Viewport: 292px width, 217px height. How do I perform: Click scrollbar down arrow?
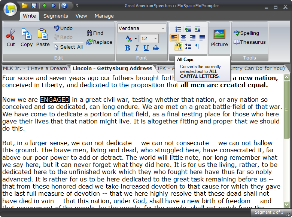point(286,204)
